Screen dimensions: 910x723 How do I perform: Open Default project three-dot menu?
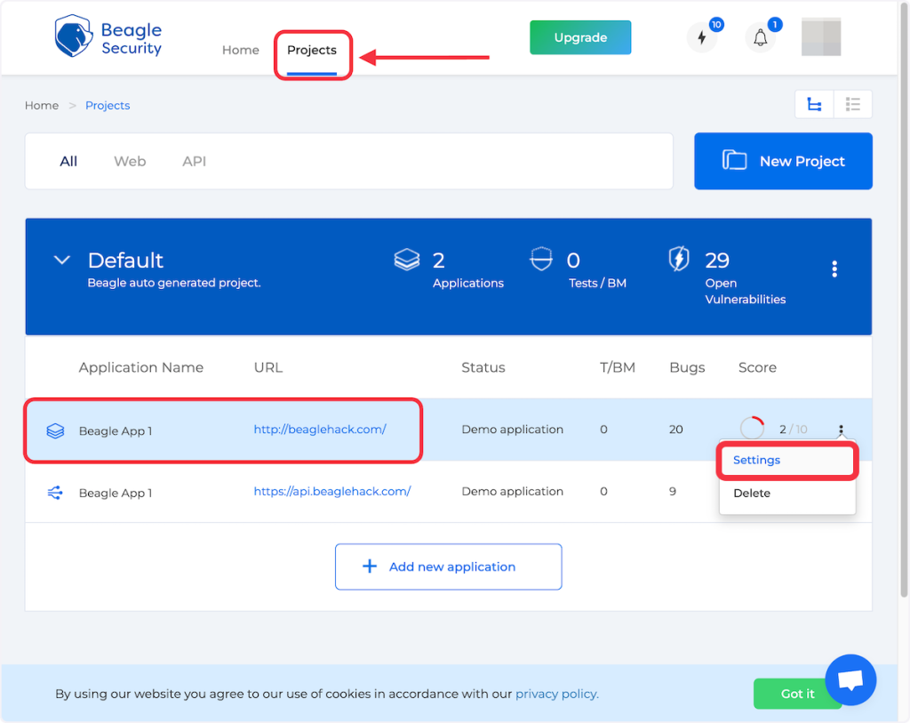coord(834,269)
